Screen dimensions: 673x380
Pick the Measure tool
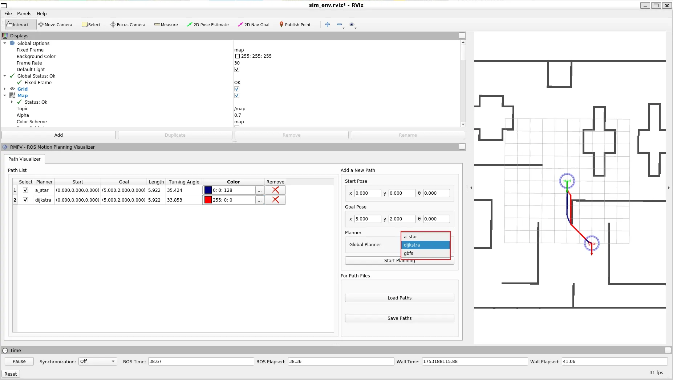[166, 25]
